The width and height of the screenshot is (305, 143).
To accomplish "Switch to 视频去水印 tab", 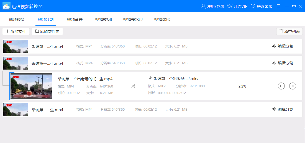I will click(x=133, y=19).
